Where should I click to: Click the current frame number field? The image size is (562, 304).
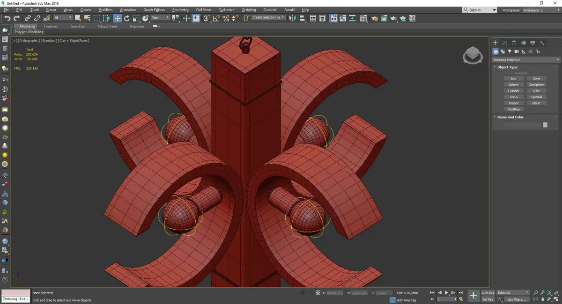447,299
